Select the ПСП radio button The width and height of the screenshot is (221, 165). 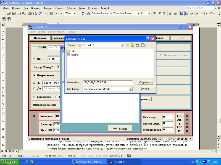tap(34, 59)
